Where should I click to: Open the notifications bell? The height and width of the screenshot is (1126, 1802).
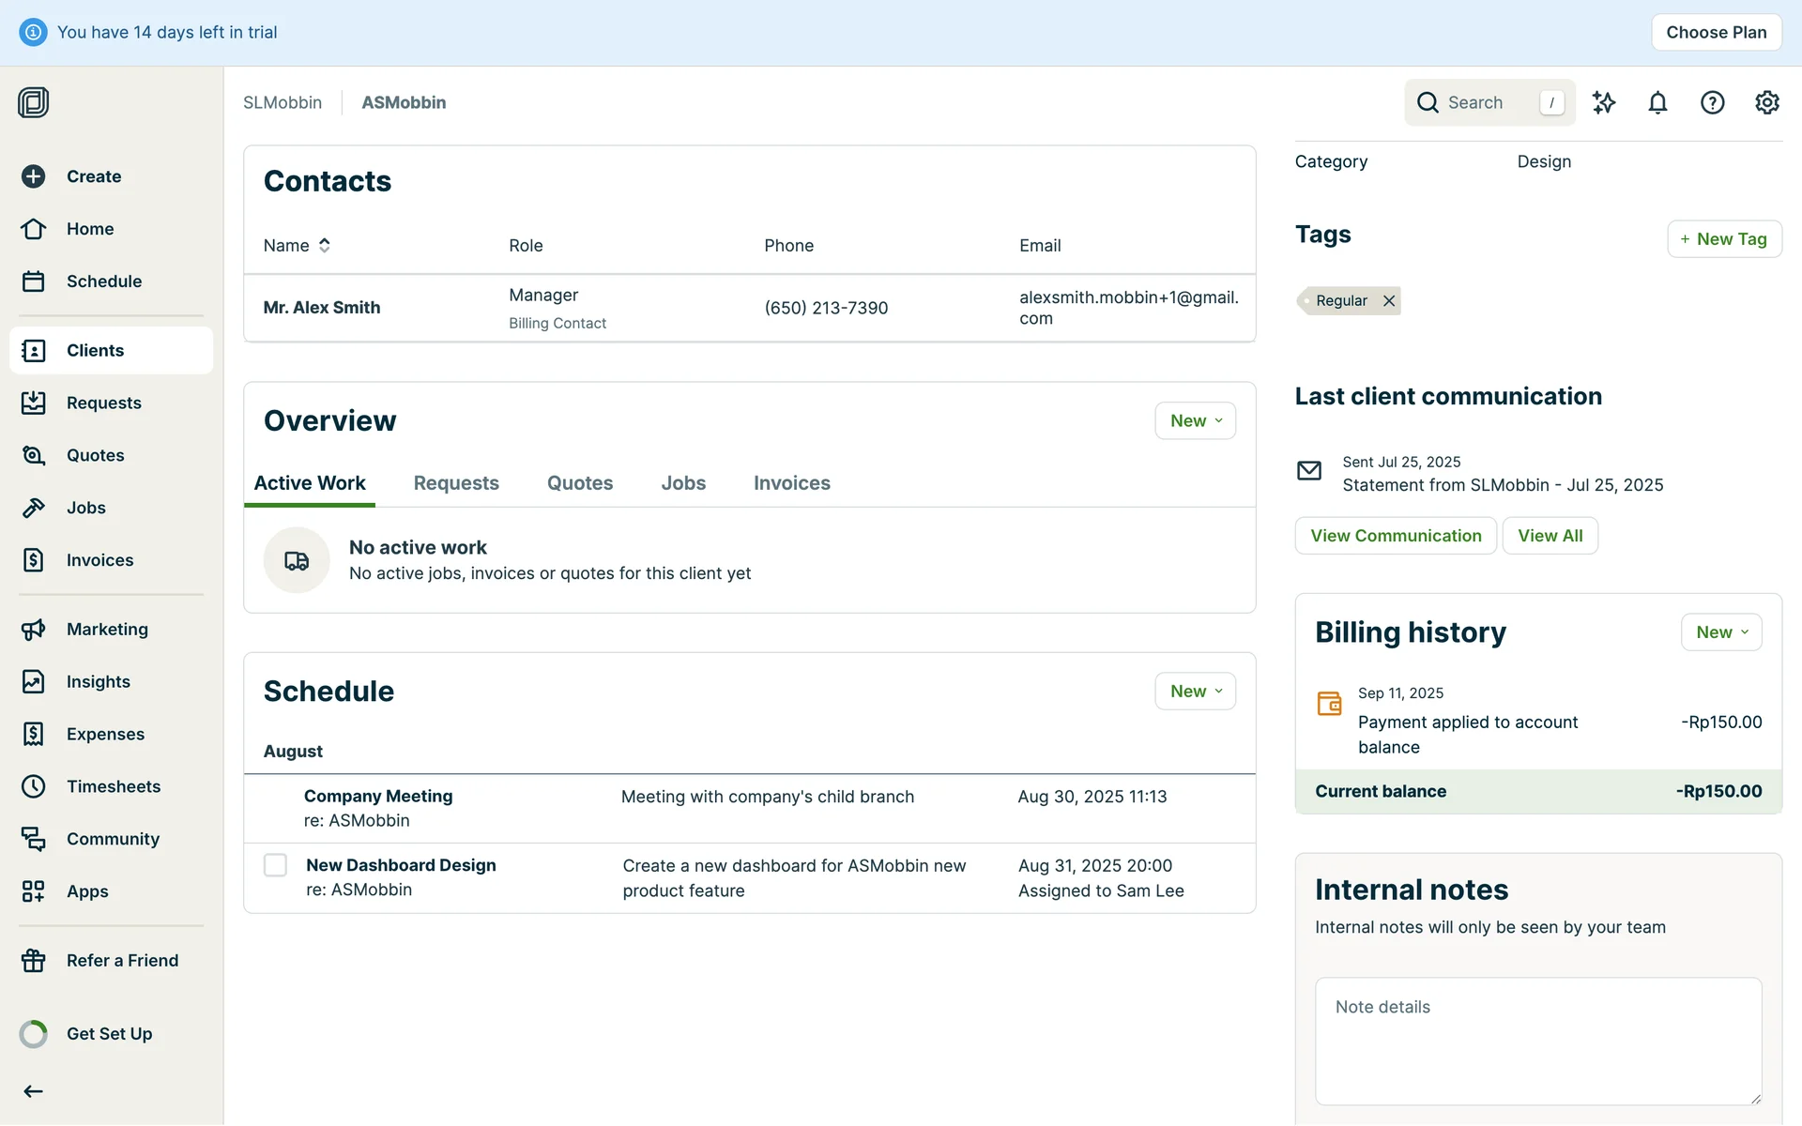[x=1657, y=102]
